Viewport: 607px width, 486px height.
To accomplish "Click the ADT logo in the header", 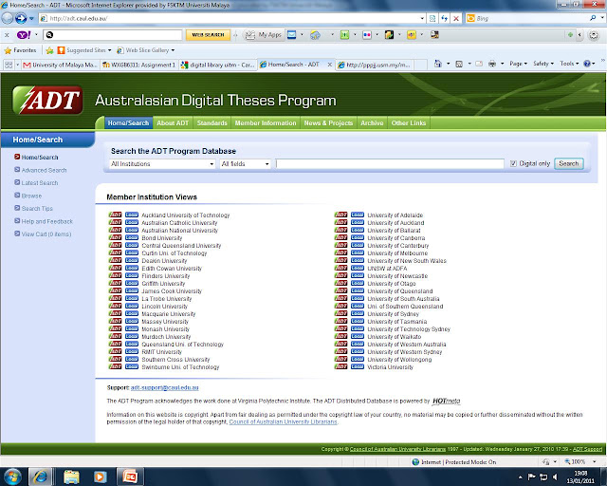I will pyautogui.click(x=48, y=100).
